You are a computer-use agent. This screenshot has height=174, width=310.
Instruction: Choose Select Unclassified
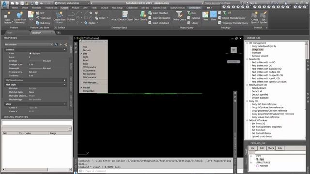tap(159, 18)
